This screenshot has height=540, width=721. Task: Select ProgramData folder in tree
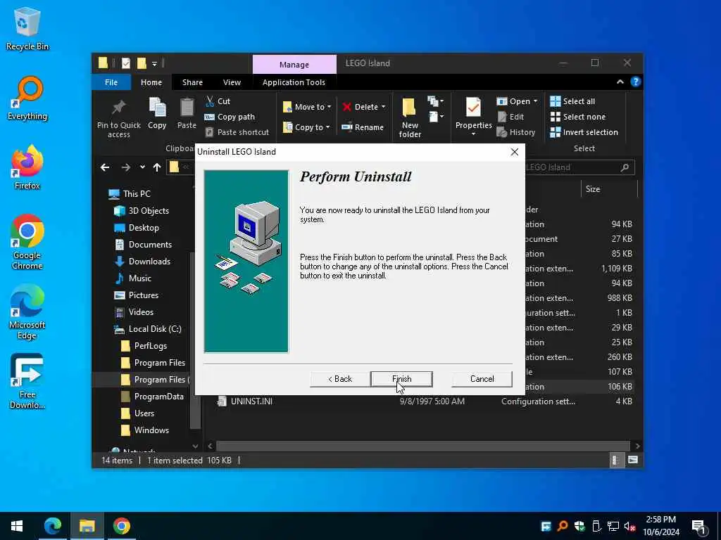tap(152, 397)
